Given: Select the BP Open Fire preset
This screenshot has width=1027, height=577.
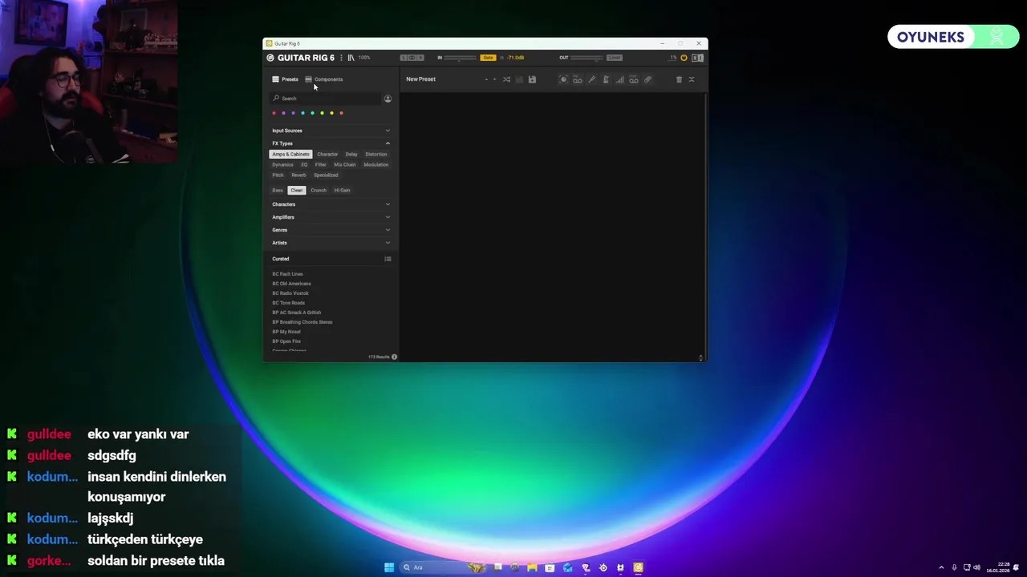Looking at the screenshot, I should click(x=286, y=341).
